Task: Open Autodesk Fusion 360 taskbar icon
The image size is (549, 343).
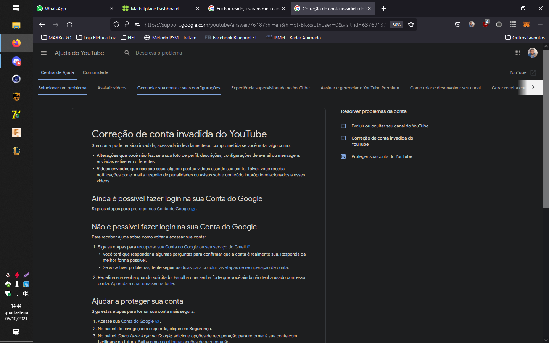Action: click(x=16, y=133)
